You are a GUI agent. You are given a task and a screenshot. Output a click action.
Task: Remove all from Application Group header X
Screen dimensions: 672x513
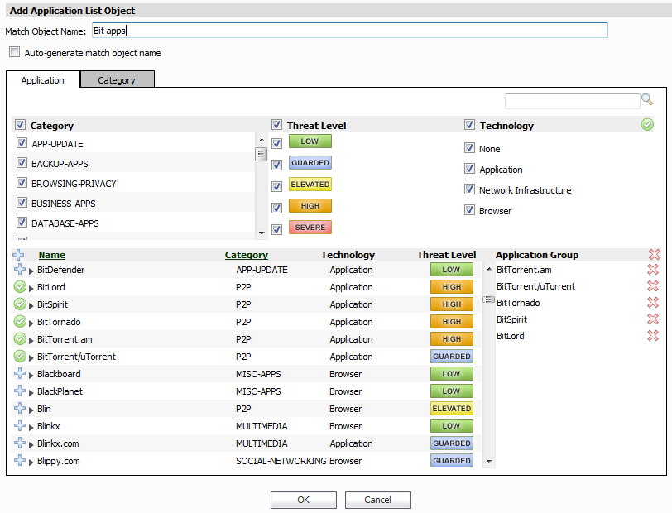[655, 255]
